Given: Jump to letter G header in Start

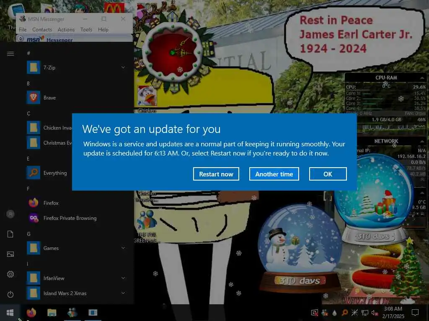Looking at the screenshot, I should [28, 234].
